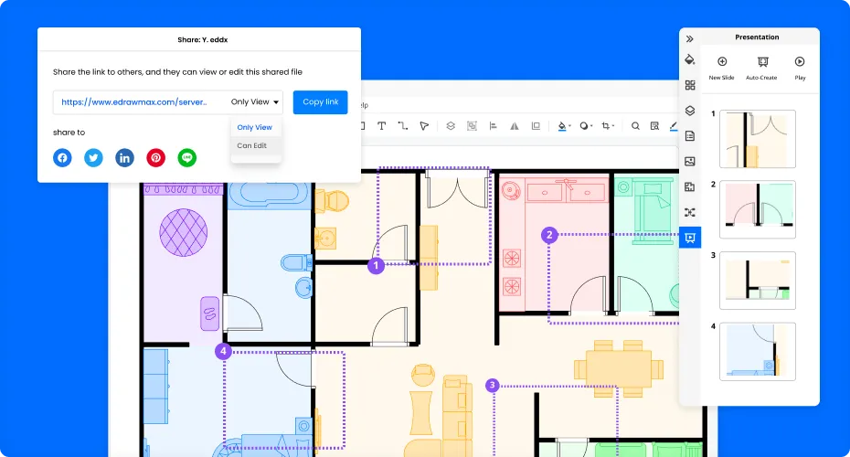The width and height of the screenshot is (850, 457).
Task: Expand the fill color dropdown in toolbar
Action: coord(570,126)
